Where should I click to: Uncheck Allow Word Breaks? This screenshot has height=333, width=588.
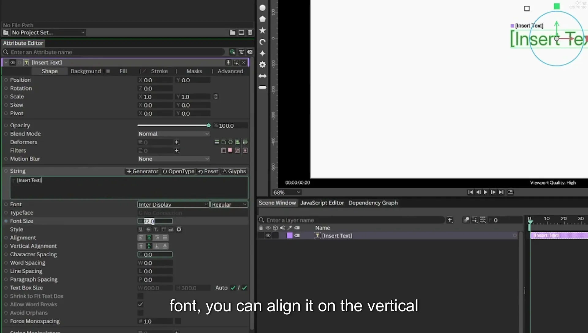[140, 304]
